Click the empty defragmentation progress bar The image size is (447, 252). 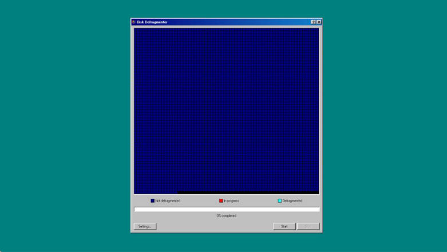pyautogui.click(x=227, y=210)
